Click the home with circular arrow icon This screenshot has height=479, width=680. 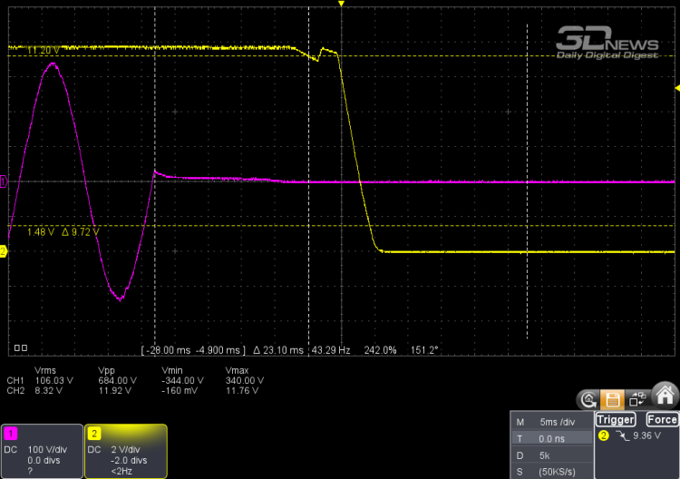coord(589,398)
